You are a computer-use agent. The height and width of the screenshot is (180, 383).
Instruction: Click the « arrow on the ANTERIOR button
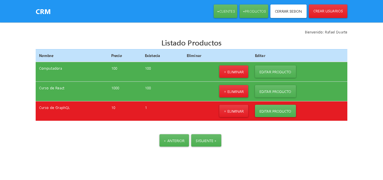165,140
